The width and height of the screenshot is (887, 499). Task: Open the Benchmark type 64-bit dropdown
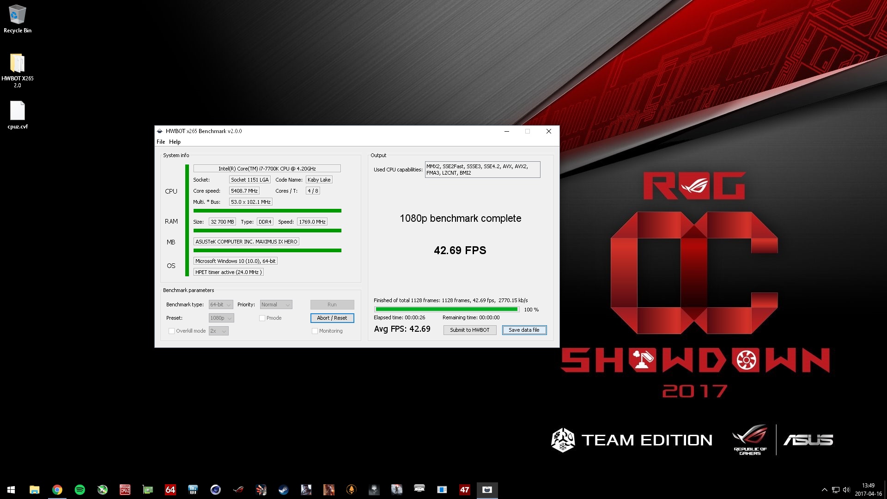coord(221,304)
